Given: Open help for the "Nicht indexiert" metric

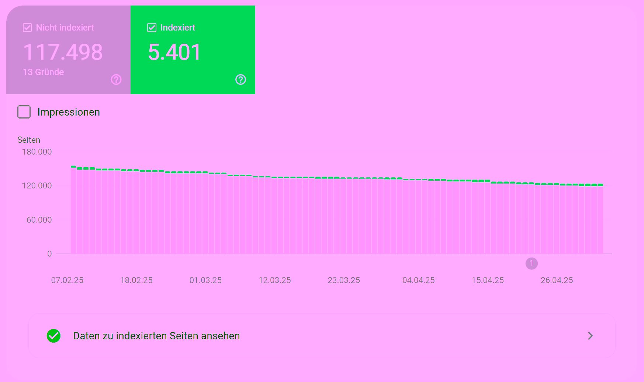Looking at the screenshot, I should [x=116, y=79].
